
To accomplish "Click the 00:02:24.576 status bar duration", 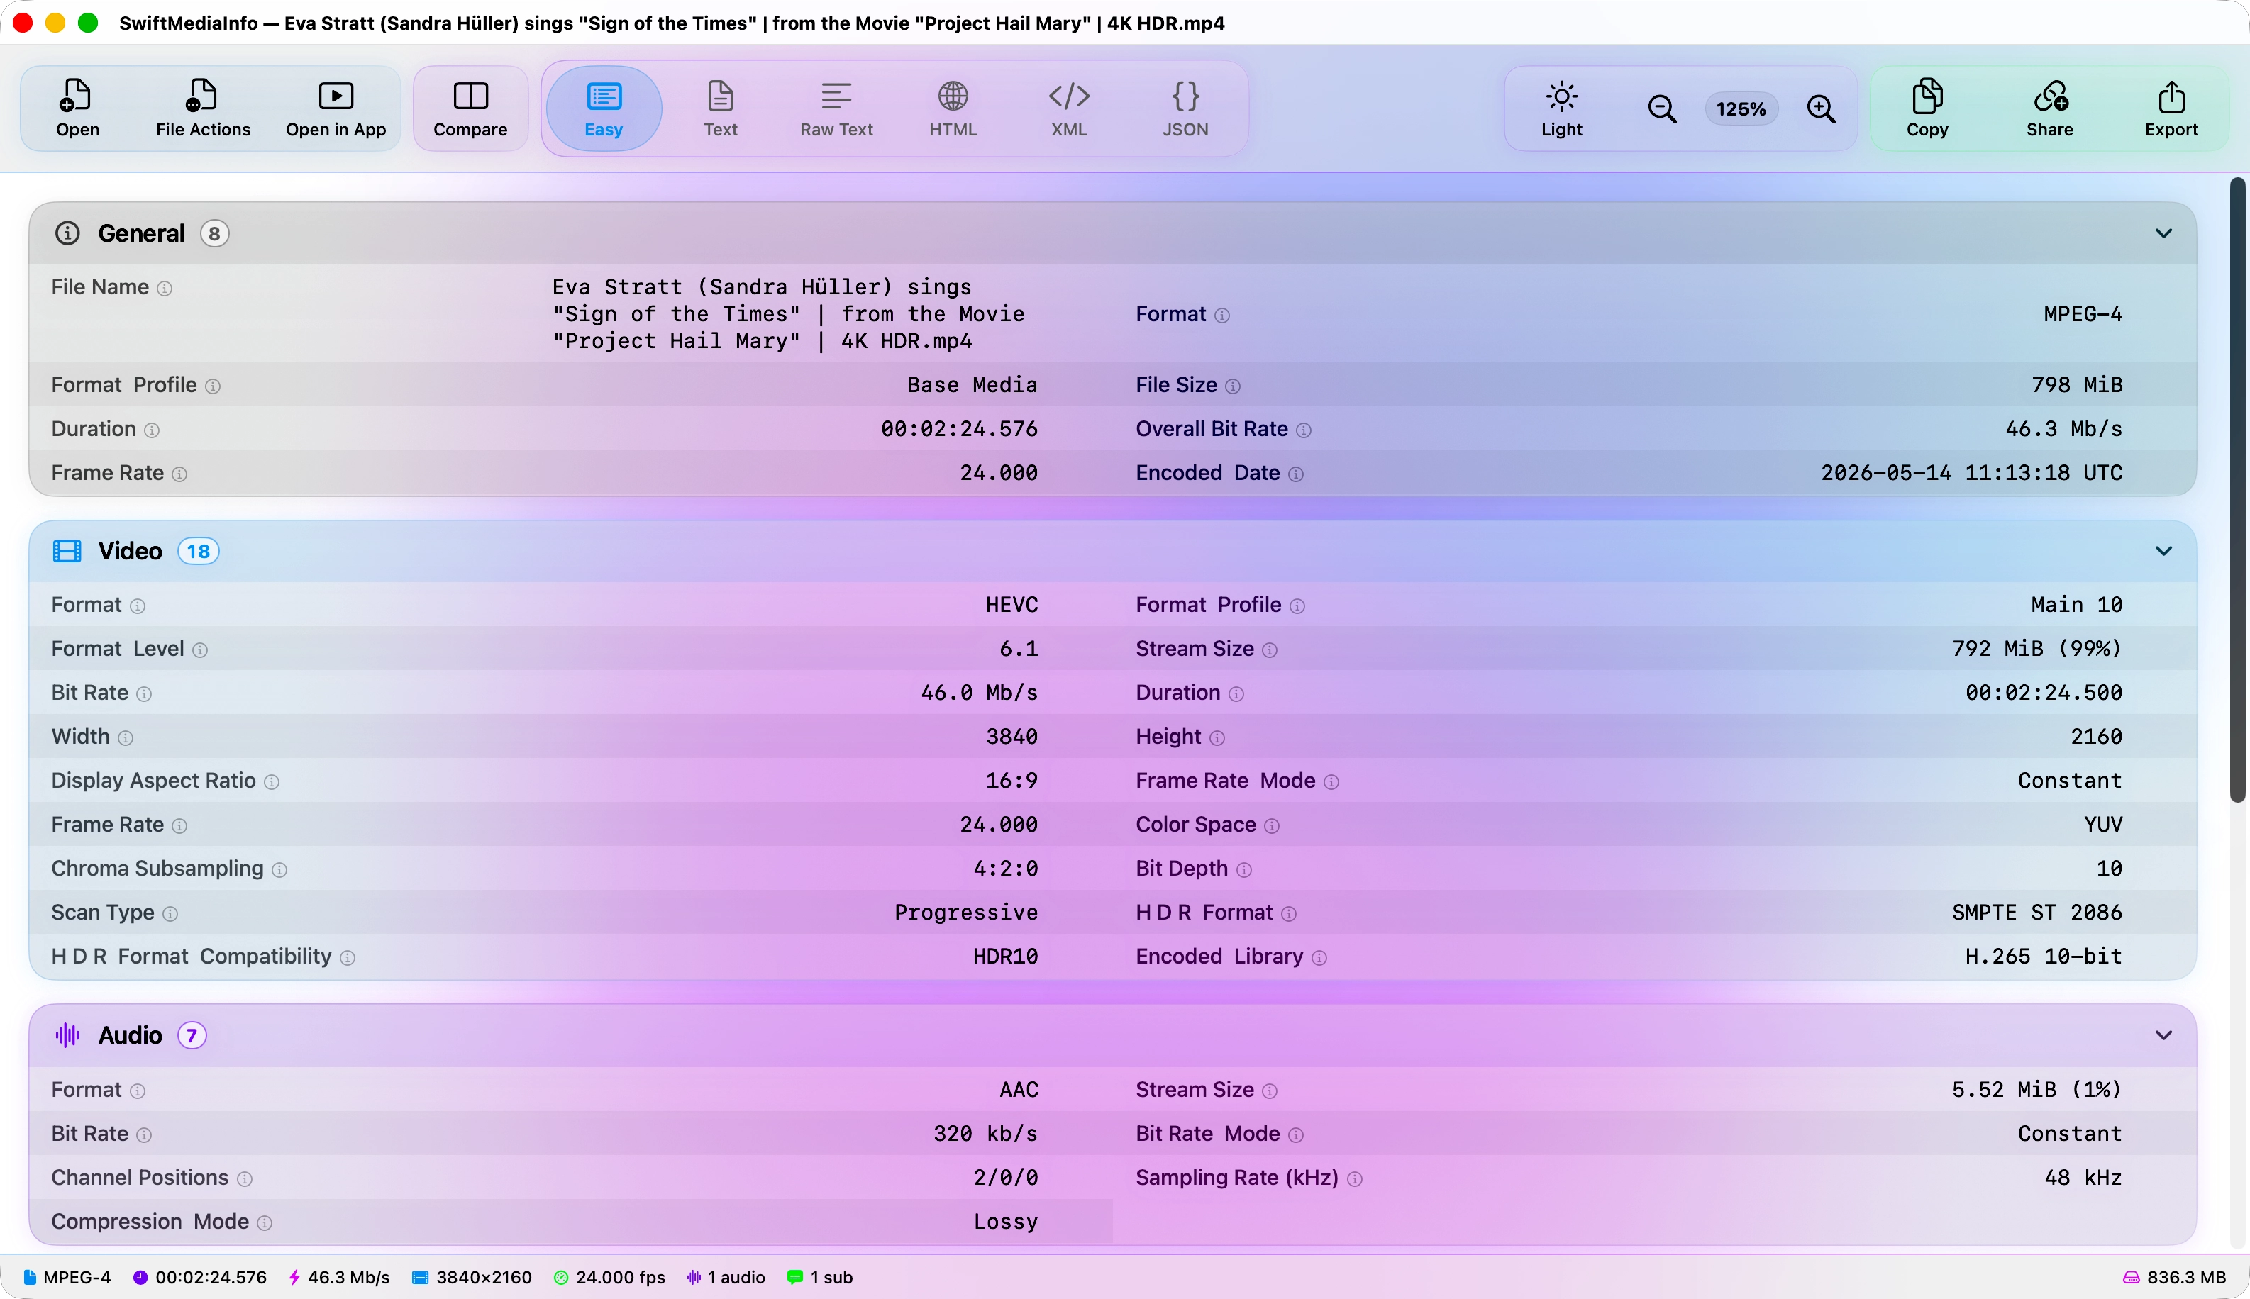I will pos(200,1278).
